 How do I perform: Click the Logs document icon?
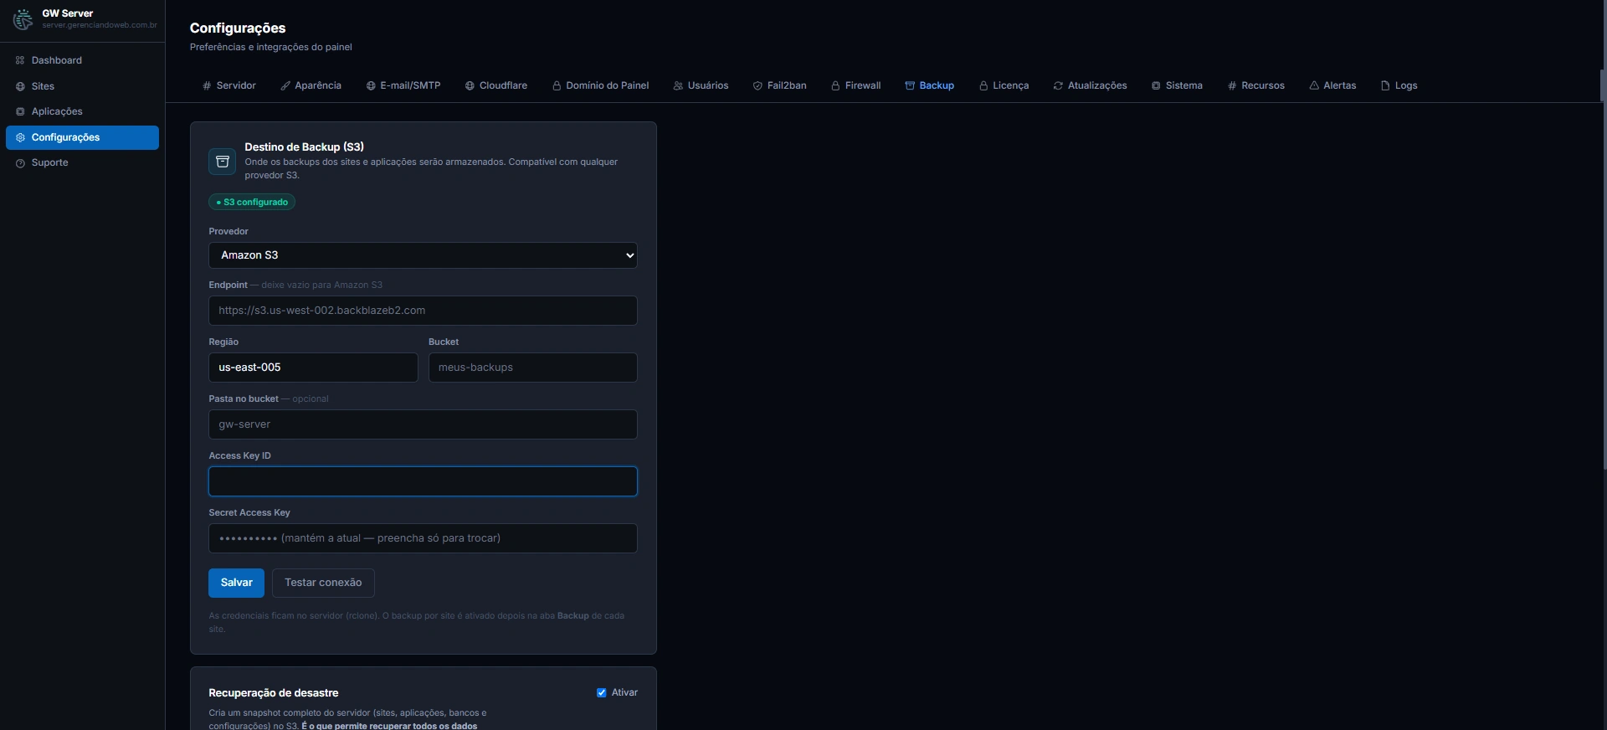point(1385,85)
